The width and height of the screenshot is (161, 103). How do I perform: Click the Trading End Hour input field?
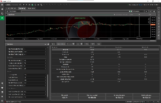(35, 69)
